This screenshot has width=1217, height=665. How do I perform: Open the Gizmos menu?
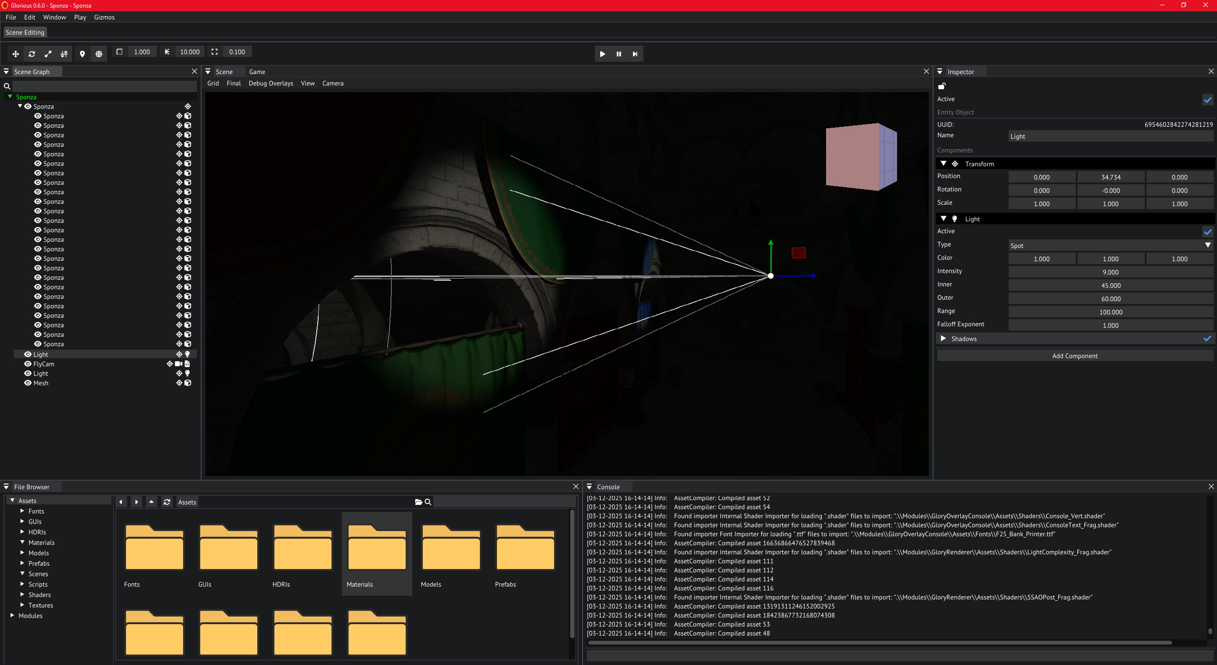pos(104,17)
